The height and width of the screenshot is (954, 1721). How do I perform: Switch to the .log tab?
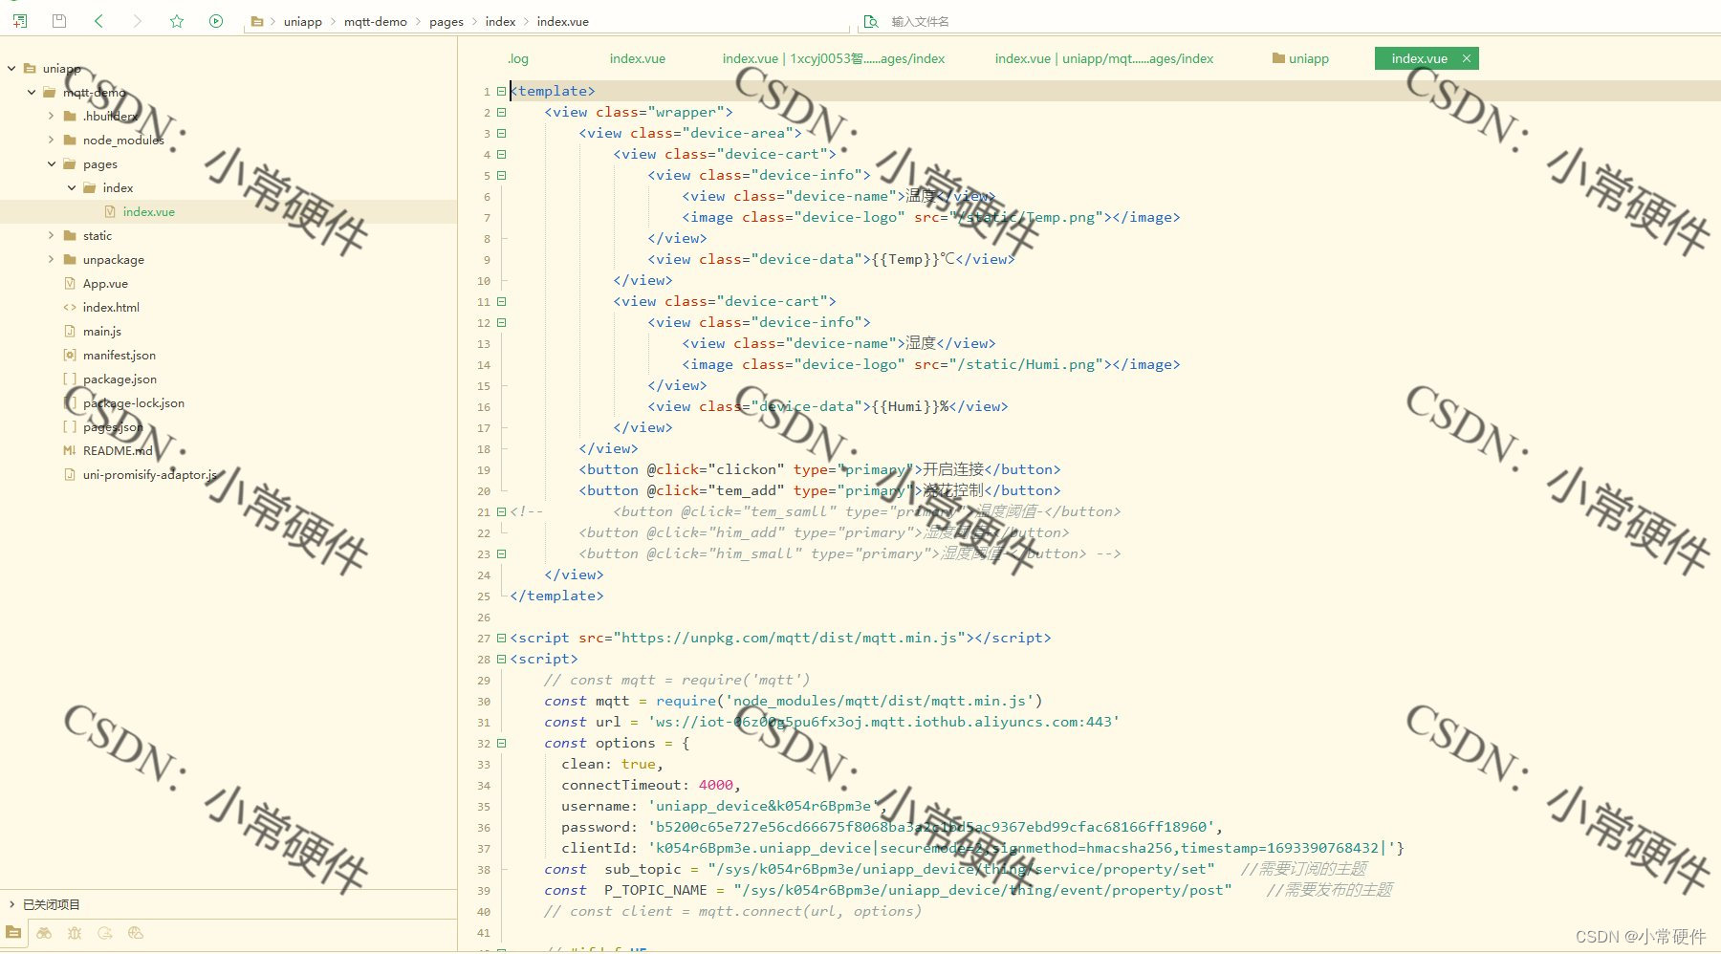[518, 58]
